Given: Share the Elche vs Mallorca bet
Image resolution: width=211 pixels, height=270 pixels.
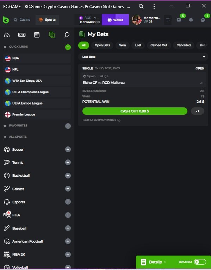Looking at the screenshot, I should (x=198, y=111).
